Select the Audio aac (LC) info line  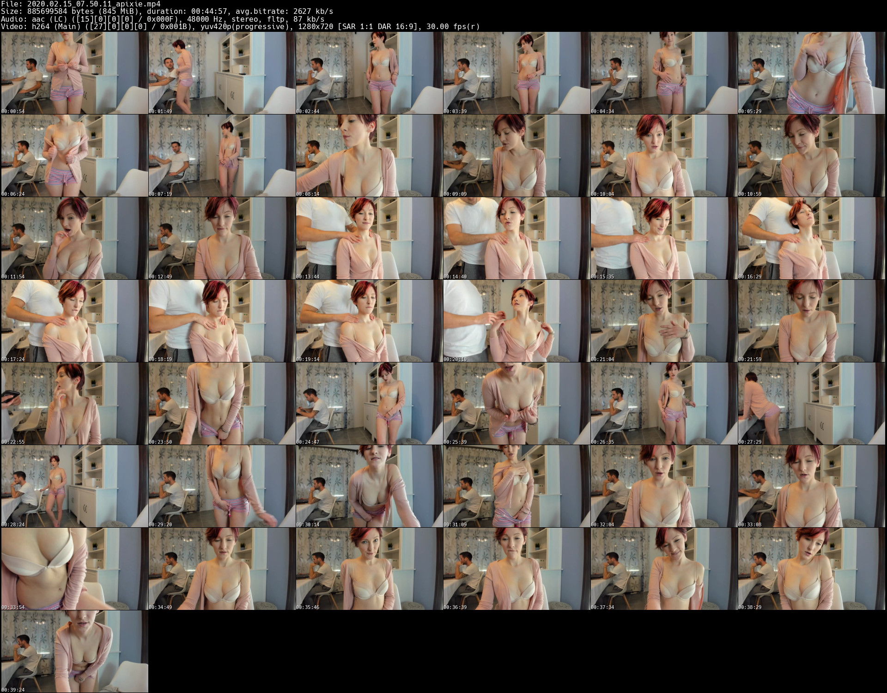click(x=163, y=19)
